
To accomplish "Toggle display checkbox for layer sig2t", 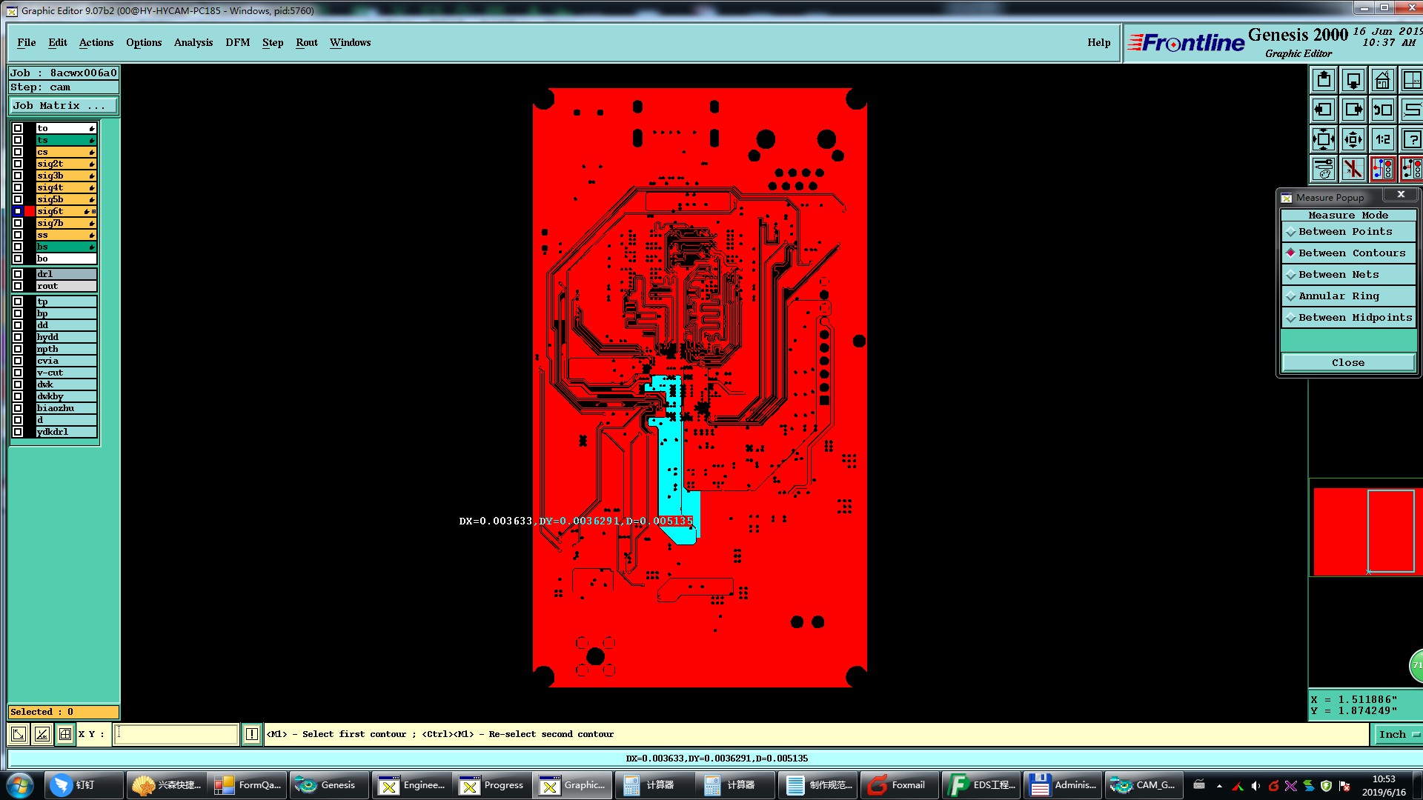I will pos(18,164).
